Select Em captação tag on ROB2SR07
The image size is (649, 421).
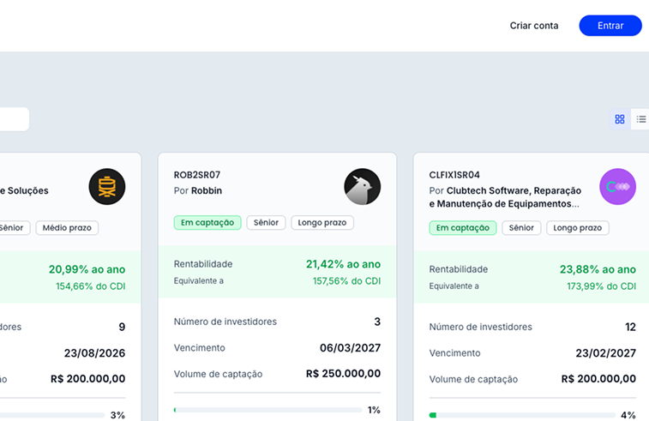point(207,223)
